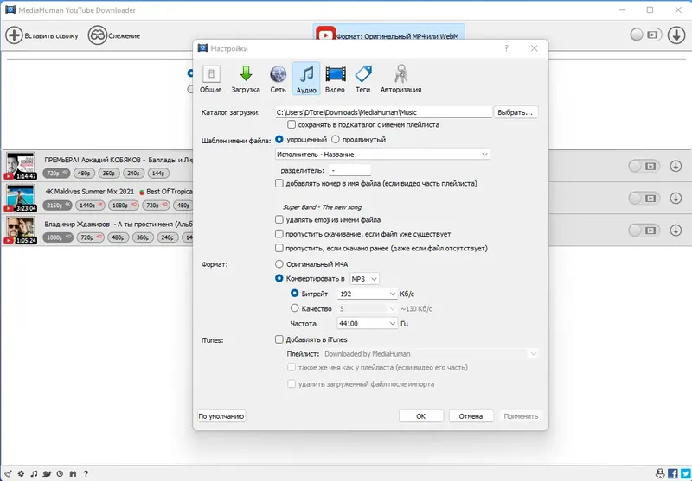This screenshot has height=481, width=692.
Task: Select 2160p quality for 4K Maldives video
Action: pos(57,206)
